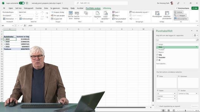200x112 pixels.
Task: Open the Fil menu
Action: tap(4, 8)
